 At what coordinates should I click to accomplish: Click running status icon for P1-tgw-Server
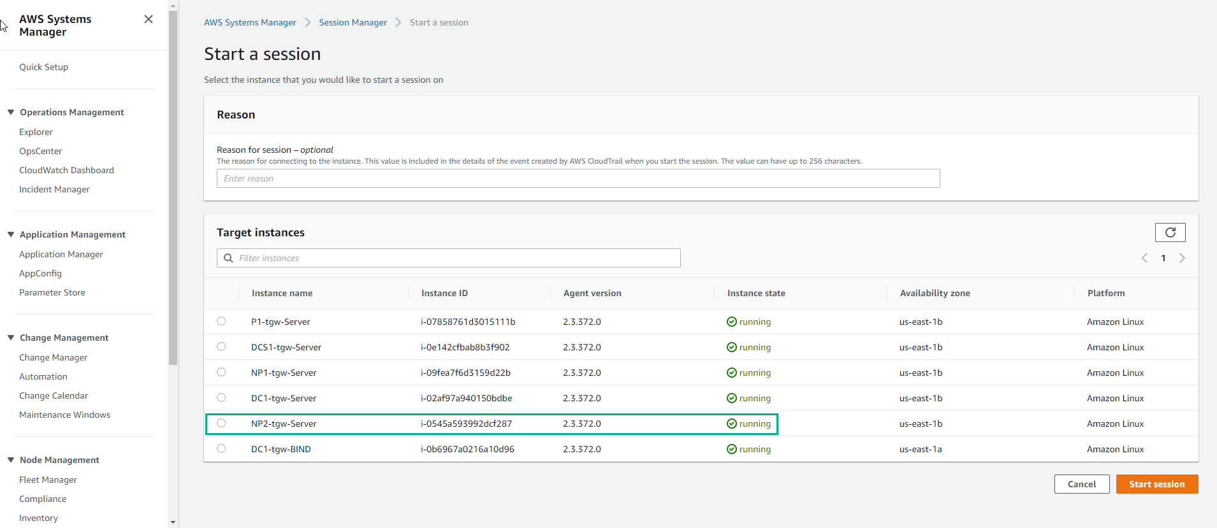pyautogui.click(x=732, y=322)
